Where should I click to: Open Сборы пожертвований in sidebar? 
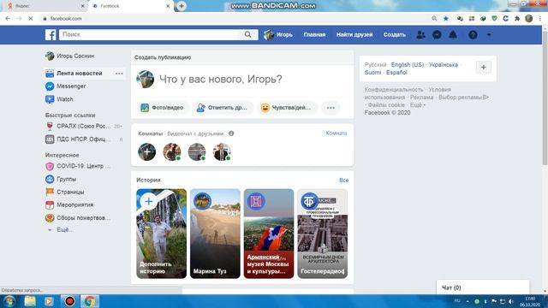pos(78,218)
